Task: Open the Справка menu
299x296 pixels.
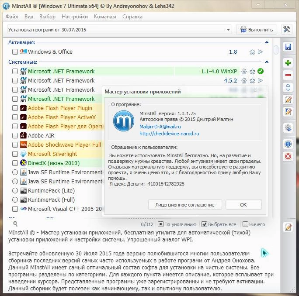Action: [132, 17]
